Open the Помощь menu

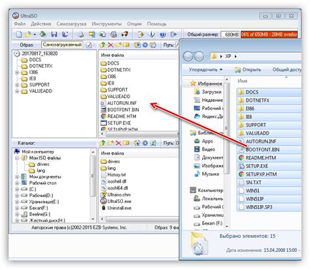click(156, 24)
